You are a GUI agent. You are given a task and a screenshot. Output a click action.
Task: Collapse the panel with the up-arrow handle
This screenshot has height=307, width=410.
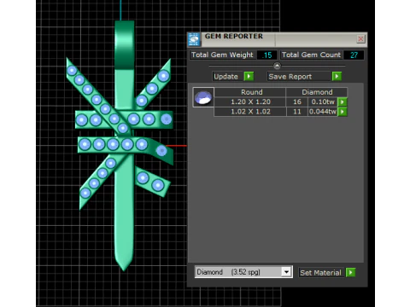click(x=277, y=66)
